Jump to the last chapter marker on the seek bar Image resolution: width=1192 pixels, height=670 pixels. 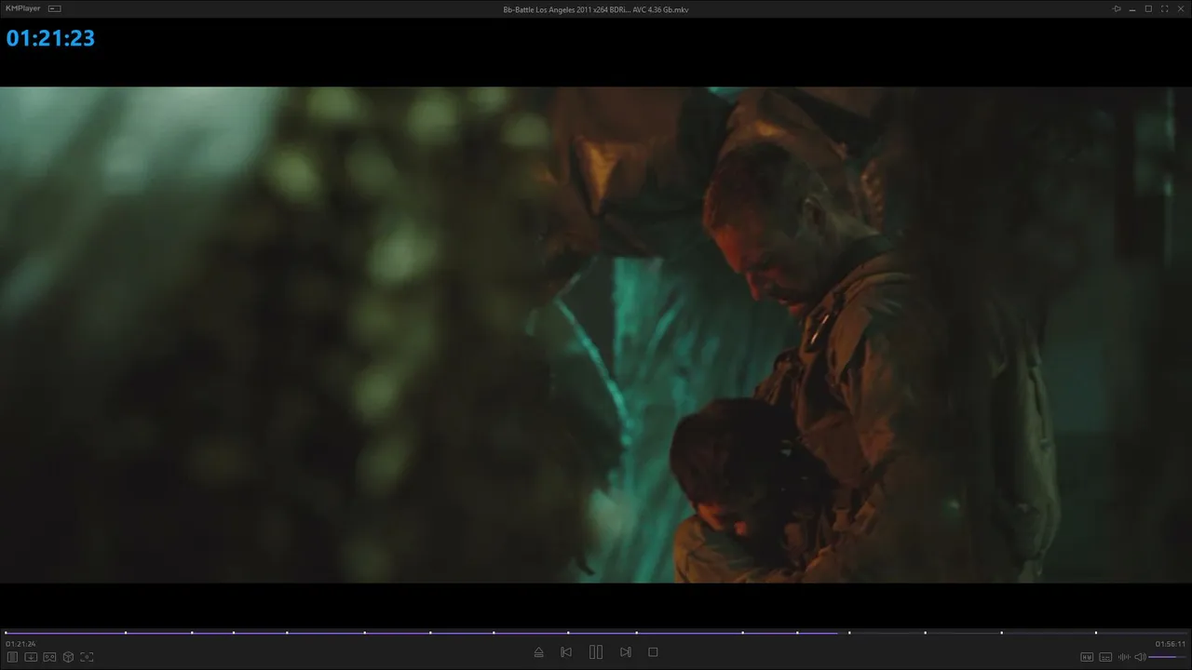click(1096, 633)
